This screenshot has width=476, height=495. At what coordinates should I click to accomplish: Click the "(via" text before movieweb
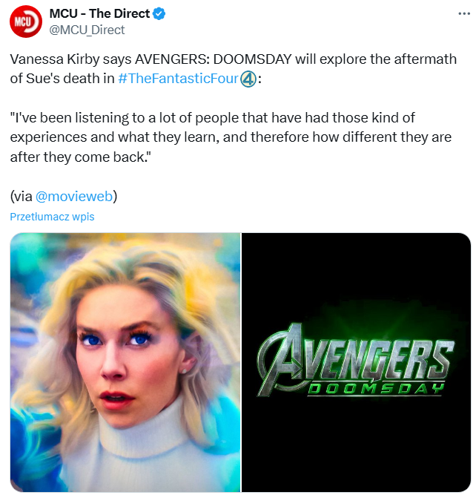[x=22, y=197]
